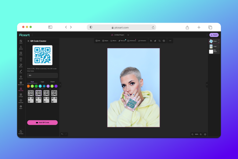Open the Photos panel
This screenshot has width=238, height=159.
click(x=21, y=54)
